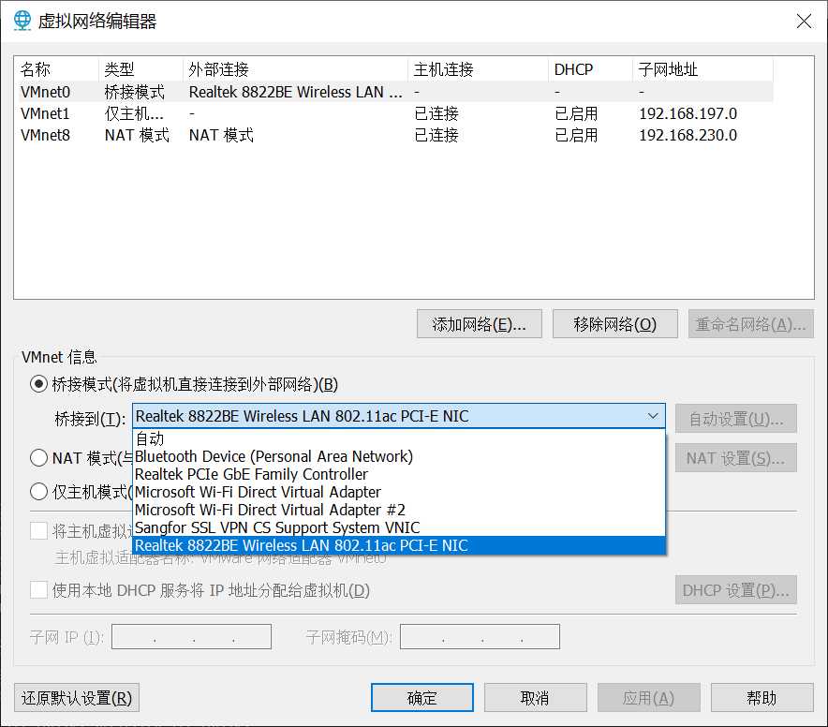828x727 pixels.
Task: Click the 添加网络(E)... button
Action: [479, 324]
